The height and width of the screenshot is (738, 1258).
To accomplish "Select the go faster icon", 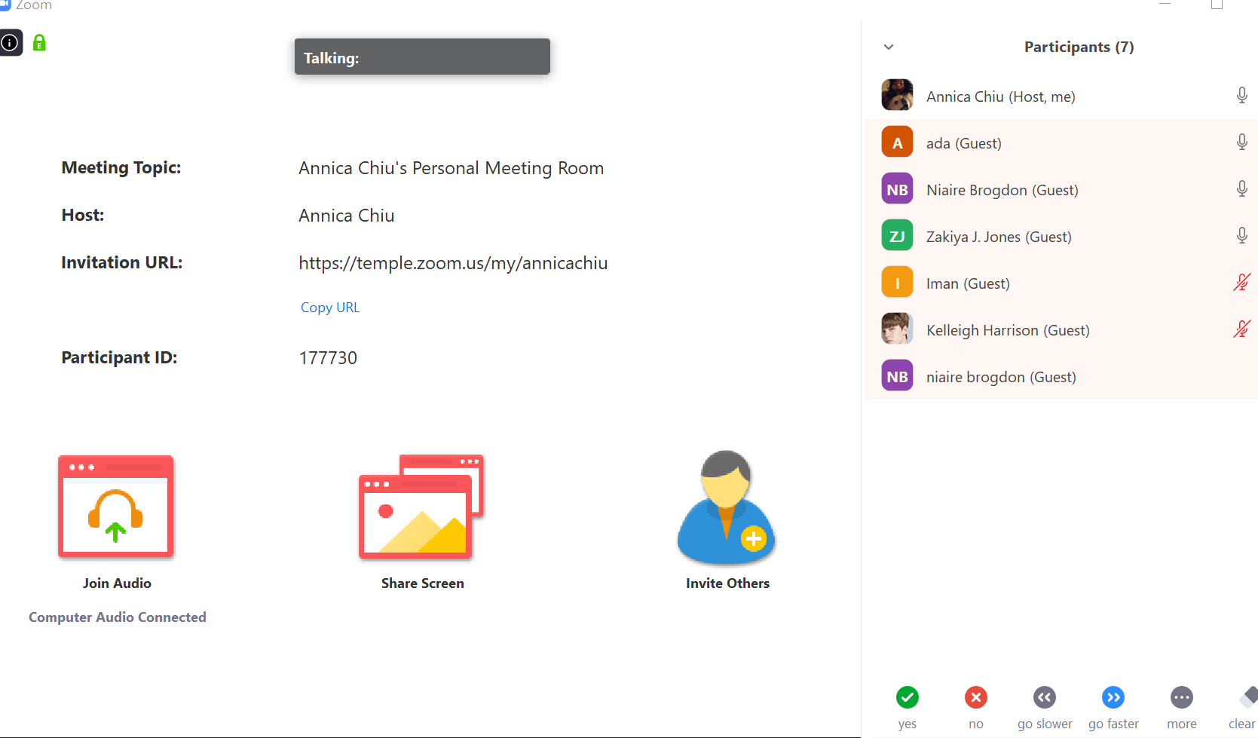I will [x=1113, y=697].
